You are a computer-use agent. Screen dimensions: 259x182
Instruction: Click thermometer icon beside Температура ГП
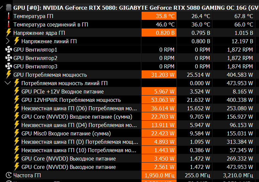point(9,16)
